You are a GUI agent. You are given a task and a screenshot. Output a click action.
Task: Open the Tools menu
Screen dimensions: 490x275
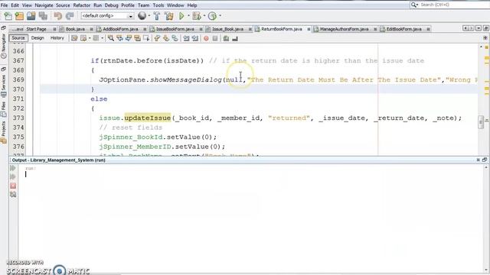[x=158, y=5]
